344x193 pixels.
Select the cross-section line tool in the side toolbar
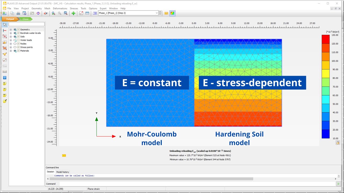(x=5, y=60)
